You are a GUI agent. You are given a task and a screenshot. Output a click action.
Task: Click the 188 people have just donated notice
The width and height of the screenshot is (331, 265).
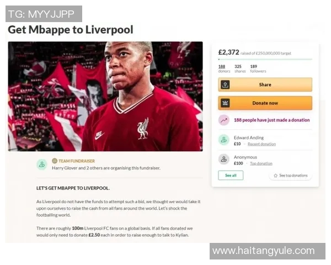271,120
